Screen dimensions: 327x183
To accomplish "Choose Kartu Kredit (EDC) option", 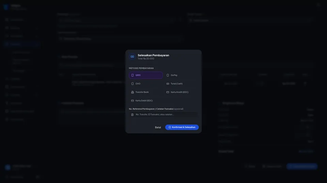I will click(x=181, y=92).
